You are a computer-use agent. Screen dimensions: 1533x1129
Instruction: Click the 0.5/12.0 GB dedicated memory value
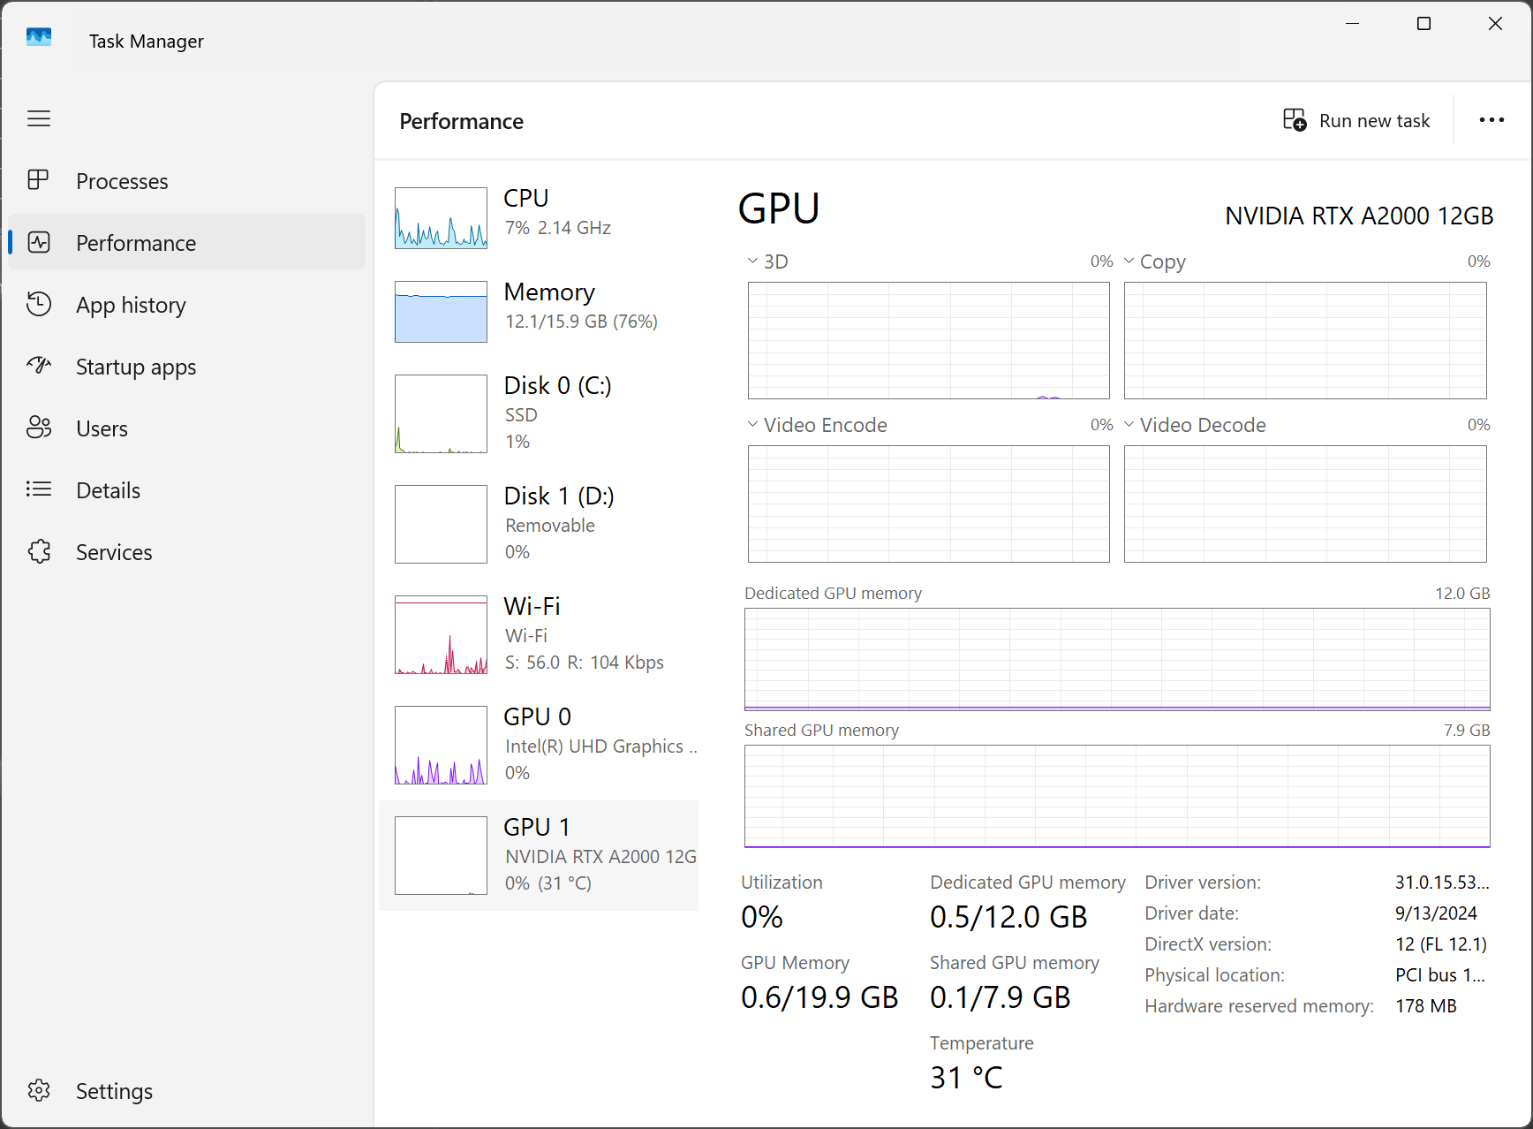pos(1008,917)
